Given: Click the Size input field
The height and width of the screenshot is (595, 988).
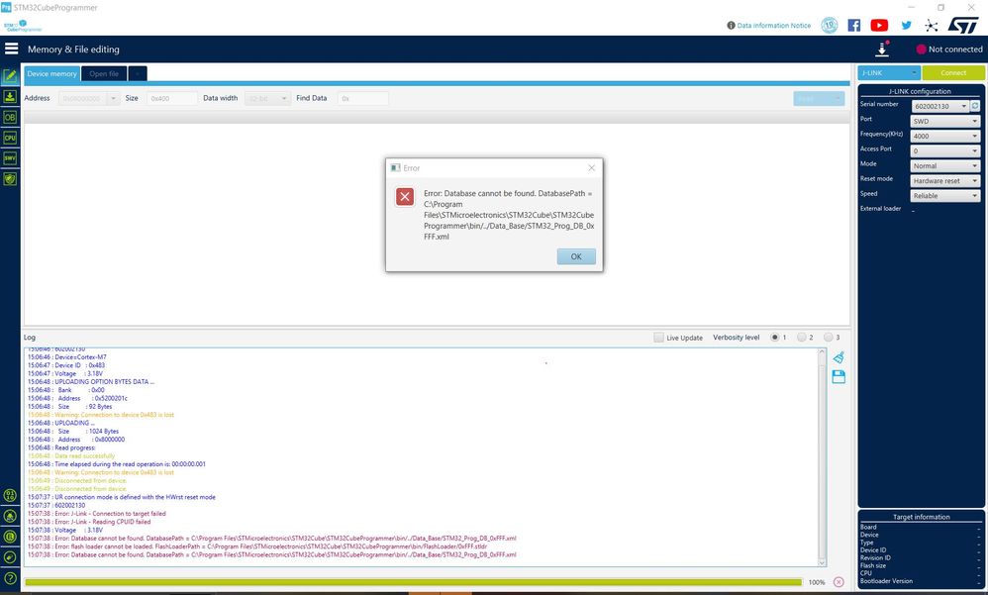Looking at the screenshot, I should [x=172, y=98].
